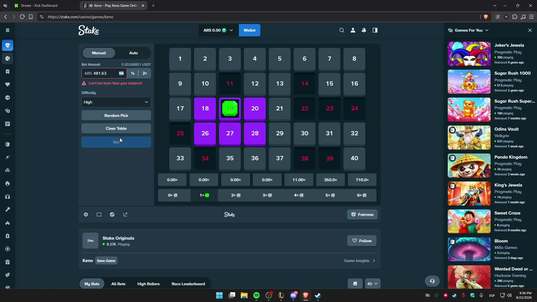Open Discord from the taskbar
Image resolution: width=537 pixels, height=302 pixels.
[x=293, y=295]
